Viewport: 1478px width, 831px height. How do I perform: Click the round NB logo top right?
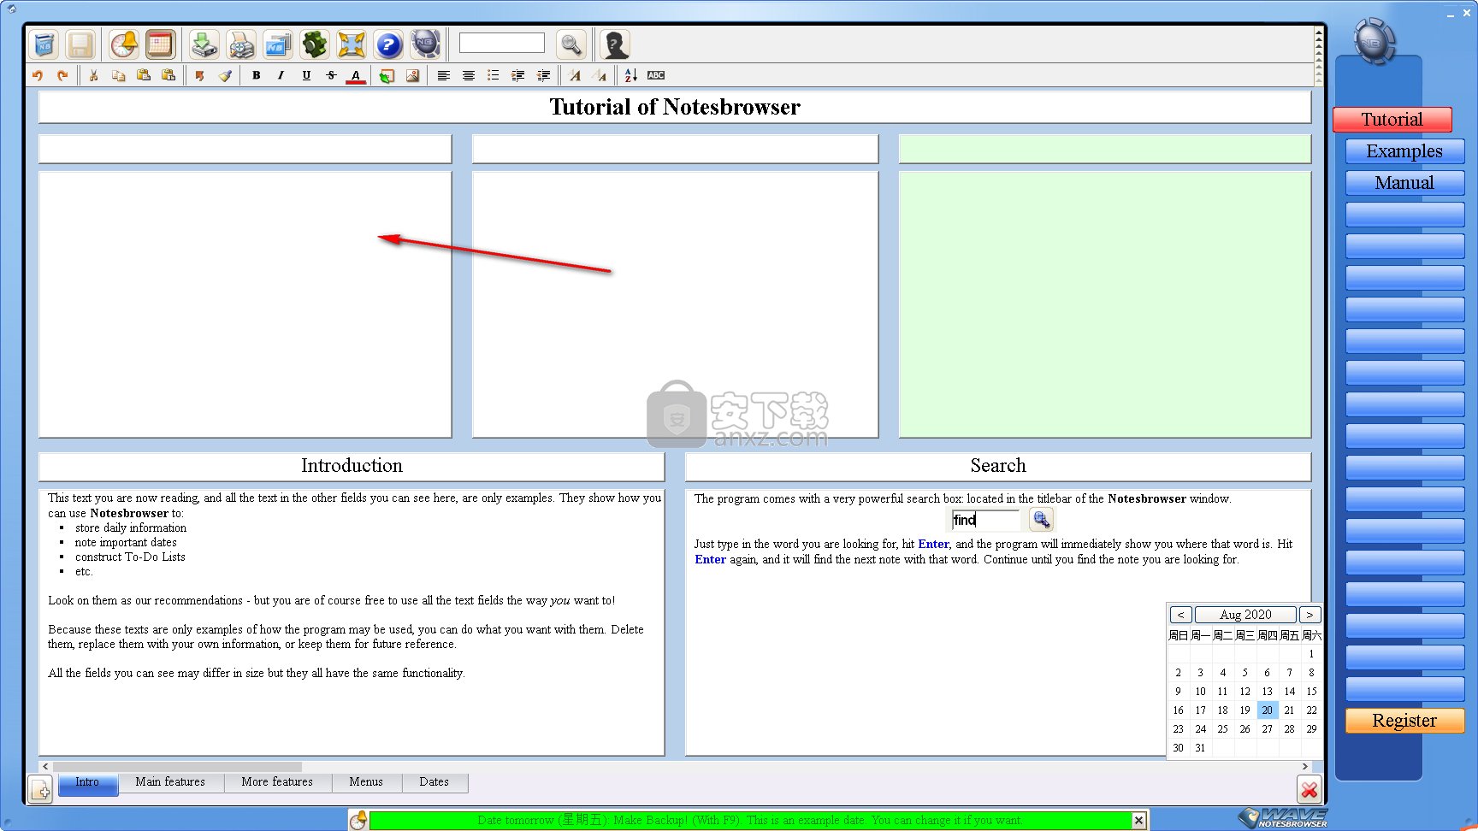point(1375,42)
